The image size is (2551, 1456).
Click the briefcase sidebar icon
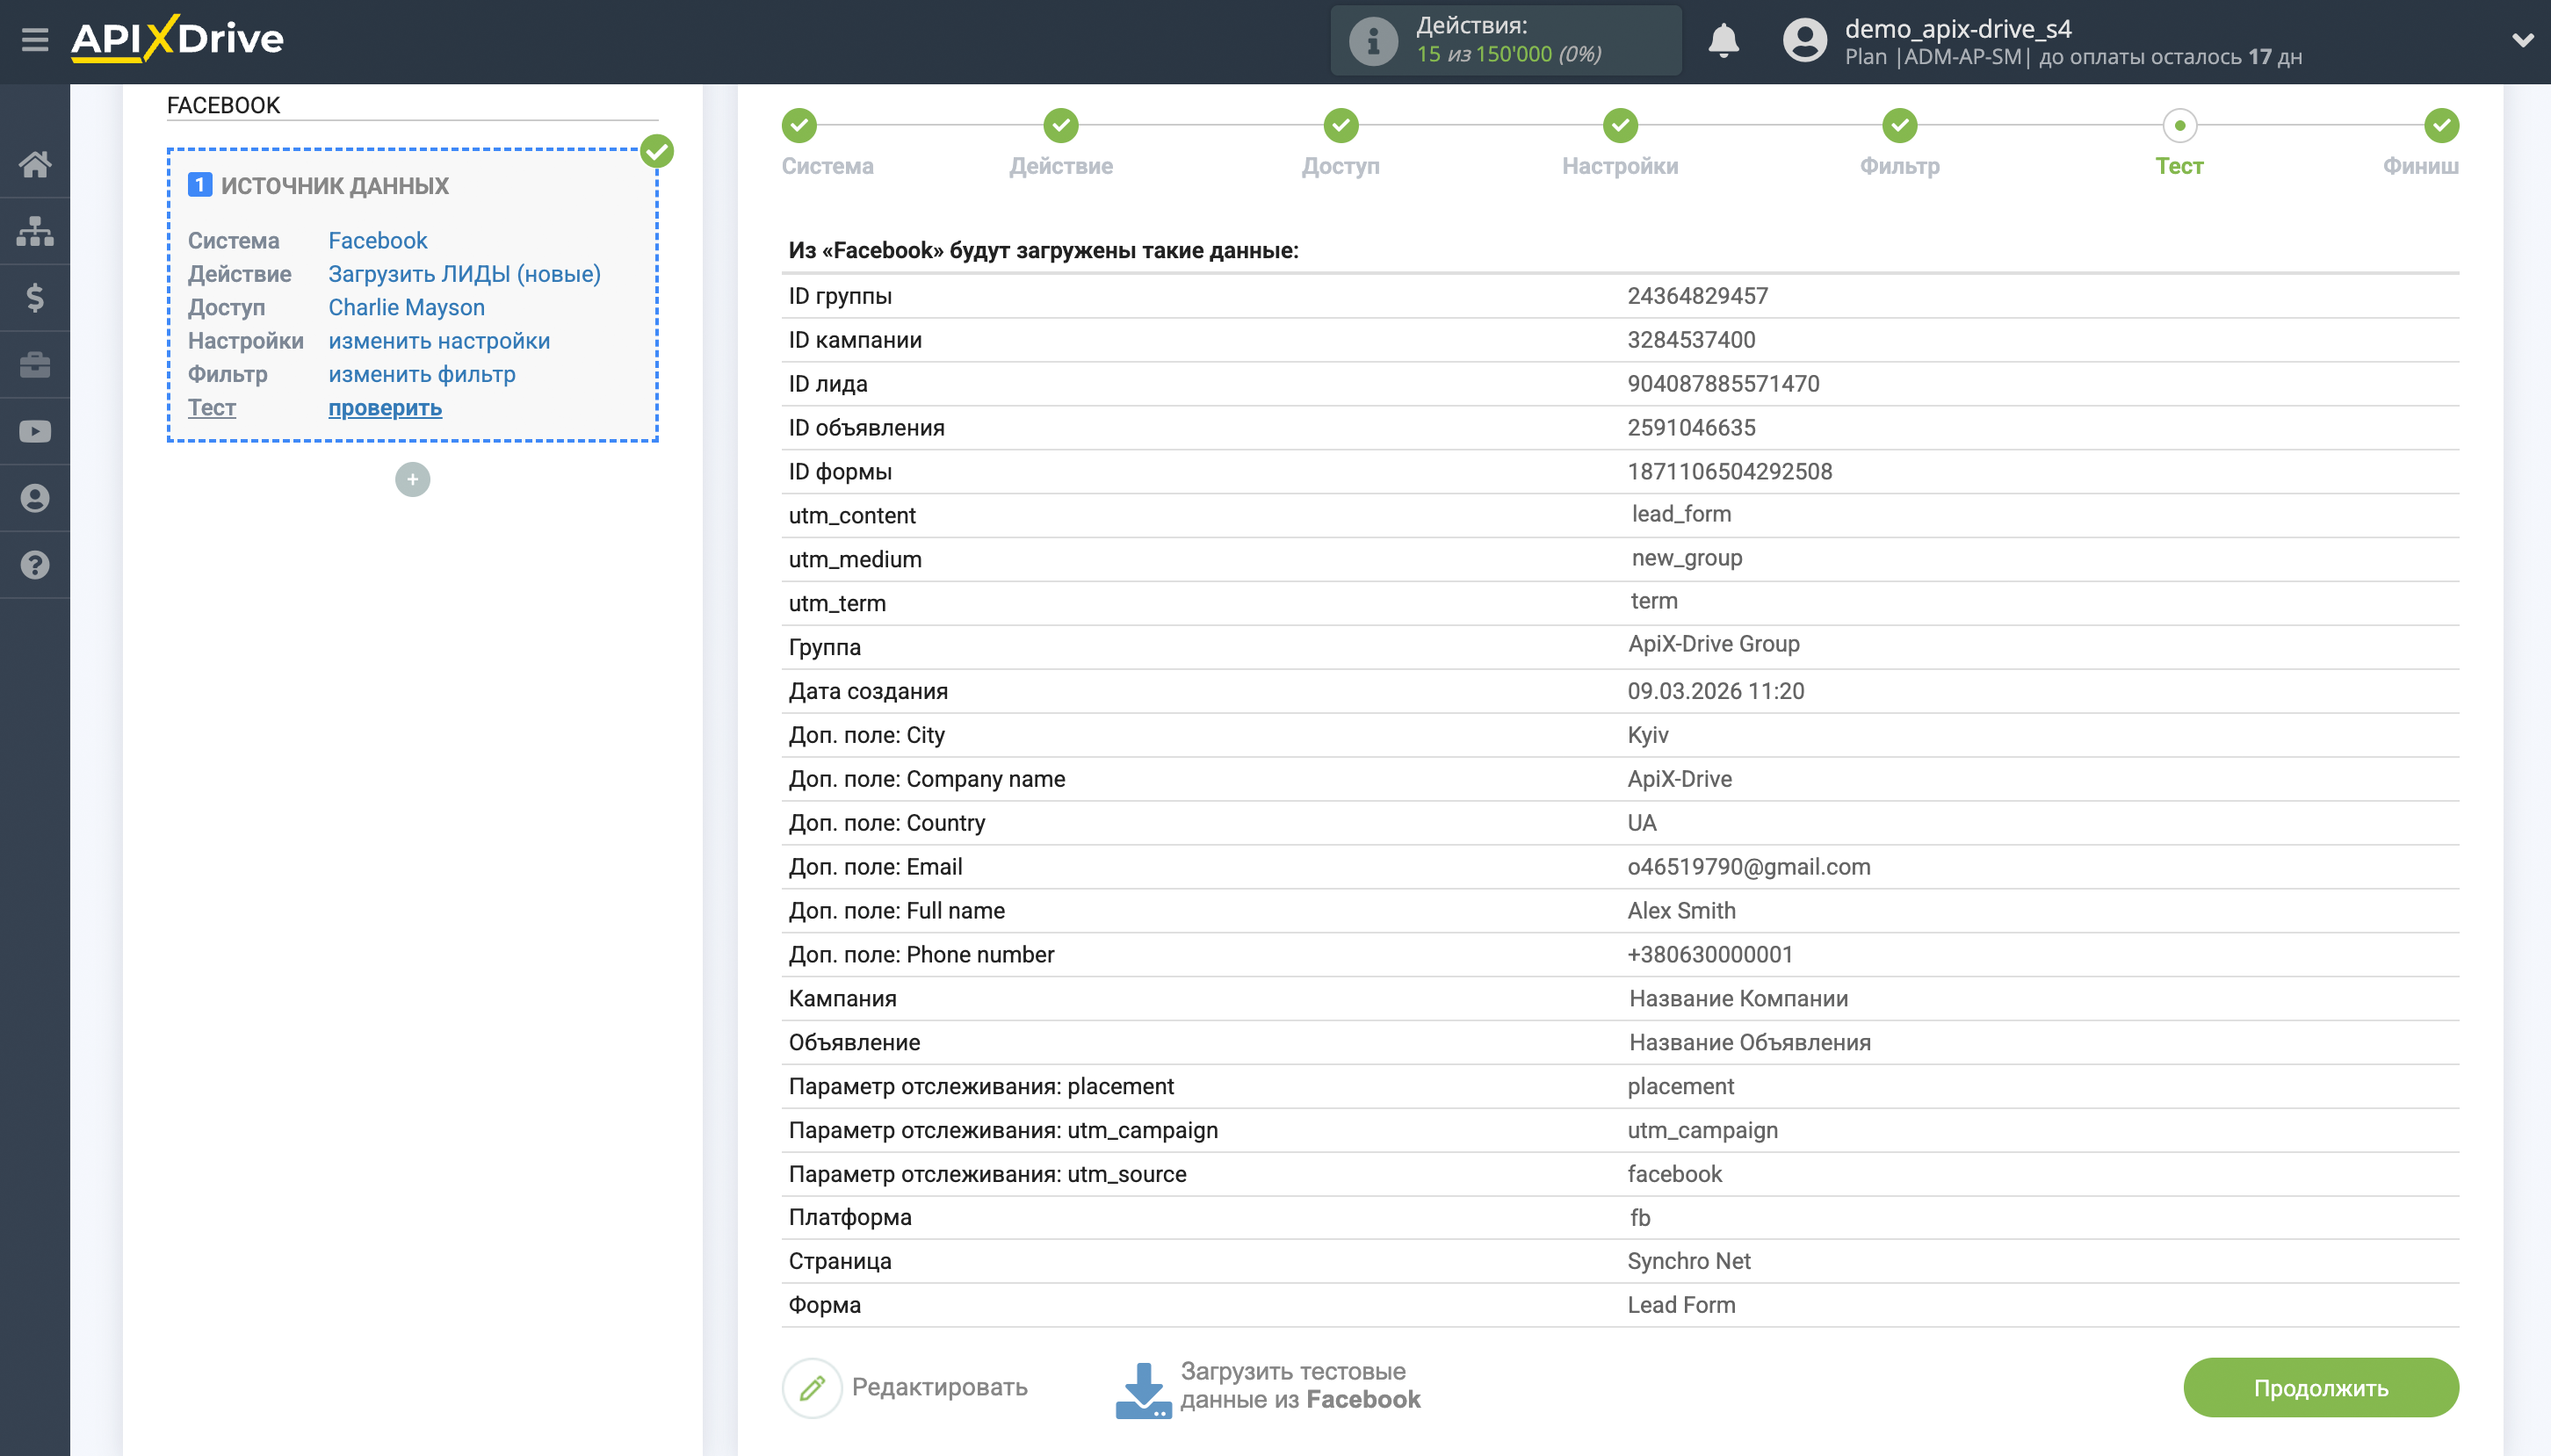click(35, 365)
